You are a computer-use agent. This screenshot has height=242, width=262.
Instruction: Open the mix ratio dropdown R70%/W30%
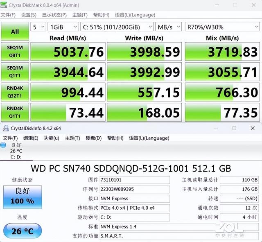[222, 27]
